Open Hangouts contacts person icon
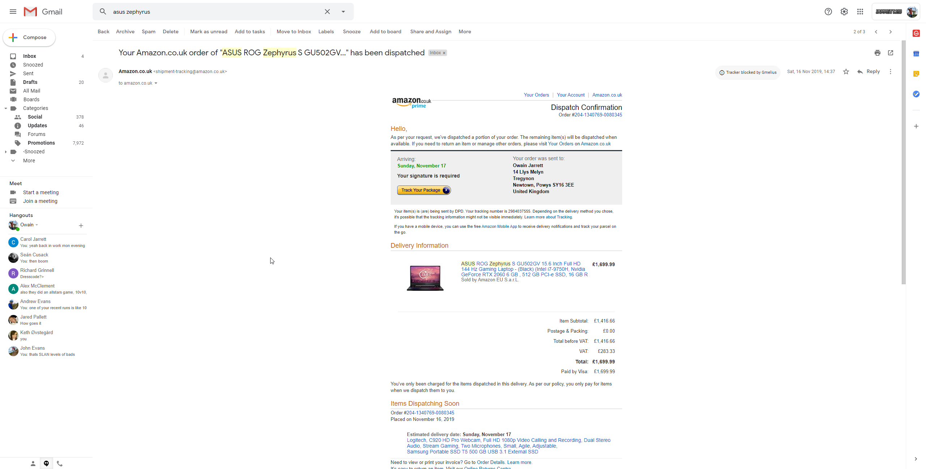 [x=33, y=464]
